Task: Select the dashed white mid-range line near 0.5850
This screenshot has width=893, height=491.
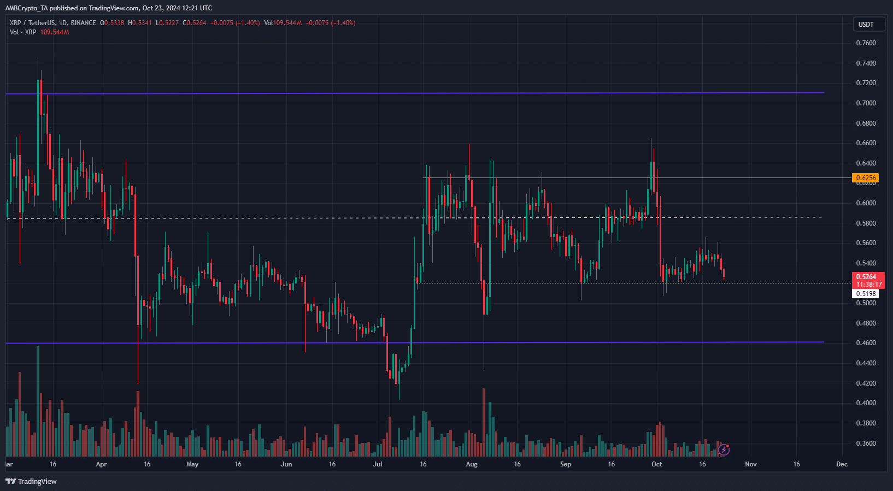Action: pos(414,218)
